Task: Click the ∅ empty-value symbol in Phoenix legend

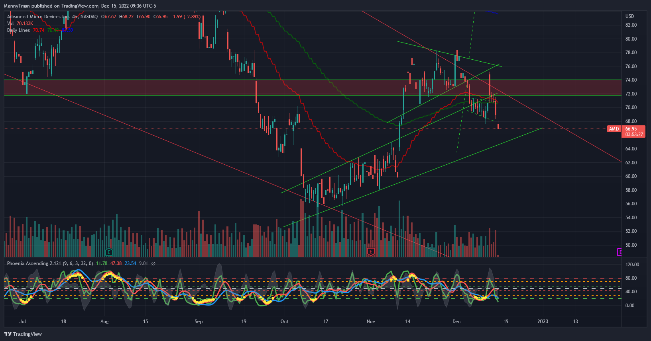Action: click(153, 263)
